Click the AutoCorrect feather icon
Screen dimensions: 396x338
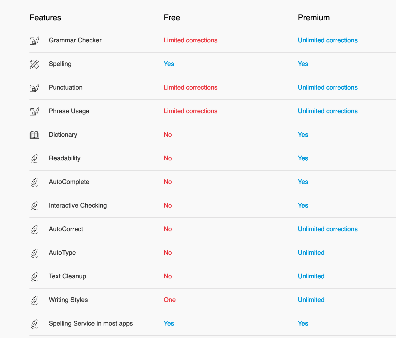pos(34,229)
